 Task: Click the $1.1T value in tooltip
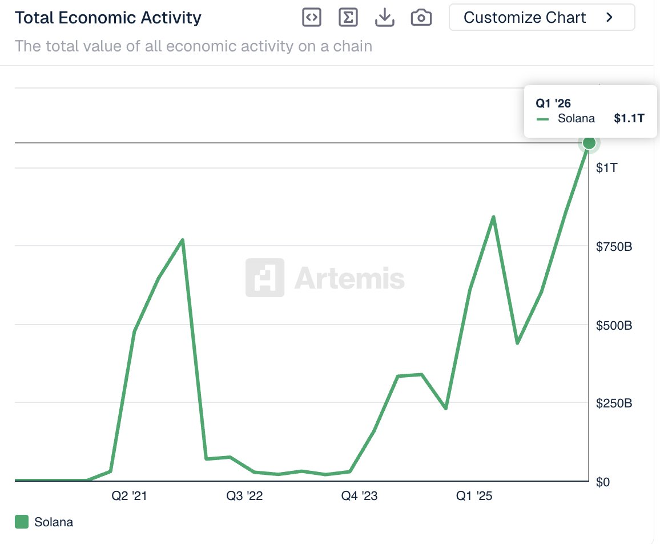click(629, 118)
